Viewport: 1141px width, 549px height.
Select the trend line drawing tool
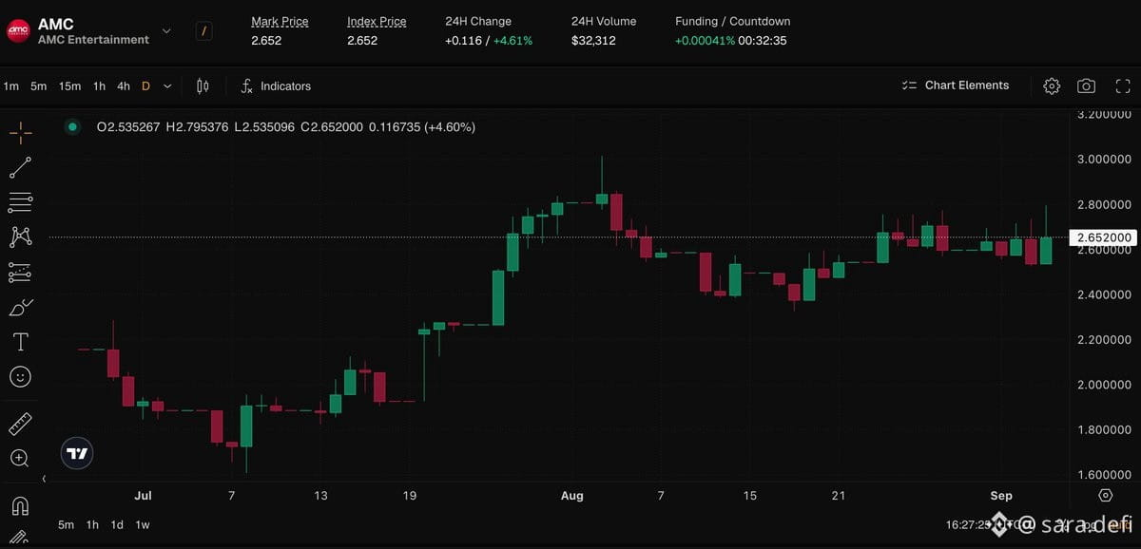(x=20, y=168)
